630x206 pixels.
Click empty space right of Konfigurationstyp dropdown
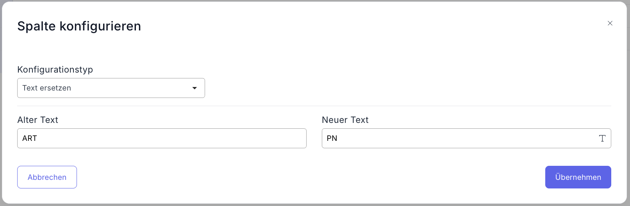click(x=391, y=88)
